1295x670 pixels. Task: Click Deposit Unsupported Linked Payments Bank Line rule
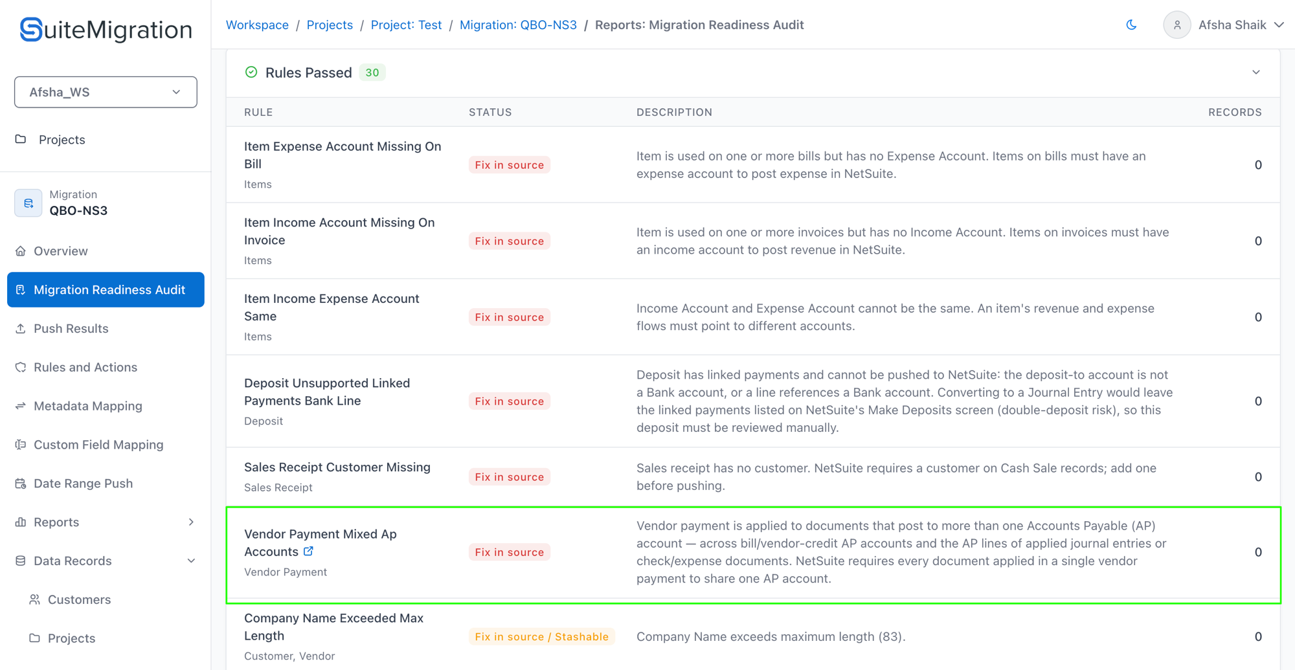[x=327, y=392]
